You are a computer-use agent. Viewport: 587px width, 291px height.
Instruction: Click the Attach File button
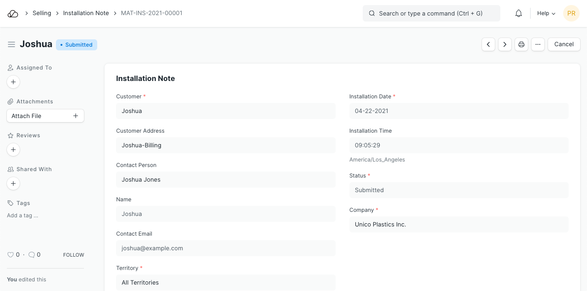click(45, 116)
